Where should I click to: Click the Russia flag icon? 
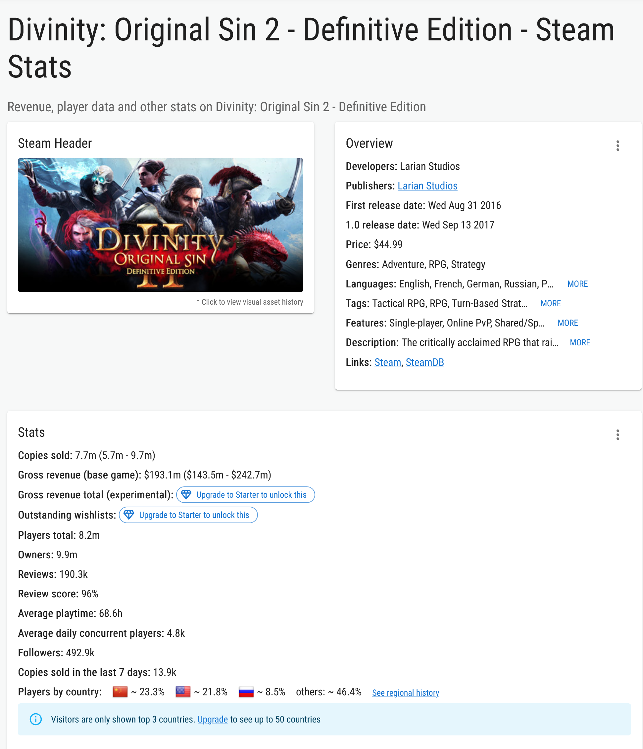246,692
